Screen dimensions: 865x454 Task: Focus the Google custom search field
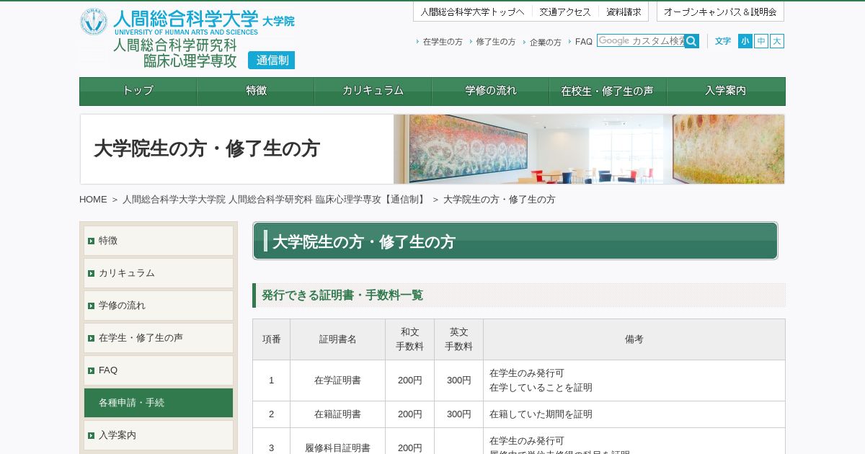pyautogui.click(x=641, y=41)
